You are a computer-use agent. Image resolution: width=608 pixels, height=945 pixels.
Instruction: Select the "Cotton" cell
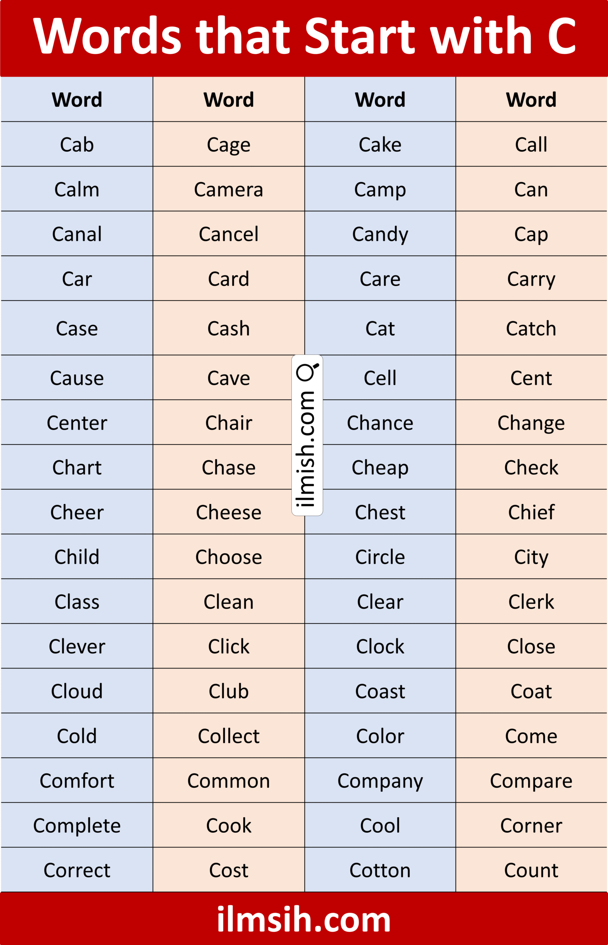380,870
